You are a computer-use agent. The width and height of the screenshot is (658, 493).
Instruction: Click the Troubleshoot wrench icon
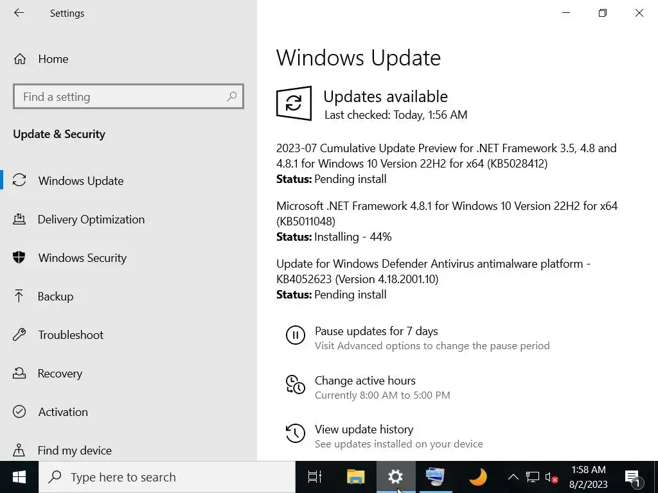click(x=19, y=334)
